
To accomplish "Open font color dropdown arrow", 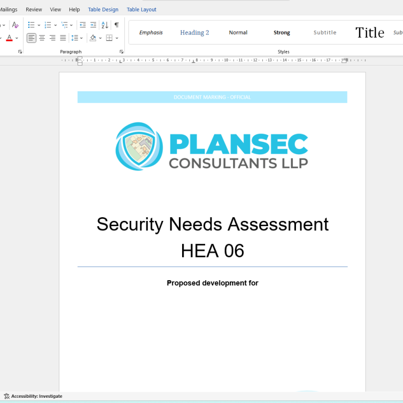I will [17, 38].
